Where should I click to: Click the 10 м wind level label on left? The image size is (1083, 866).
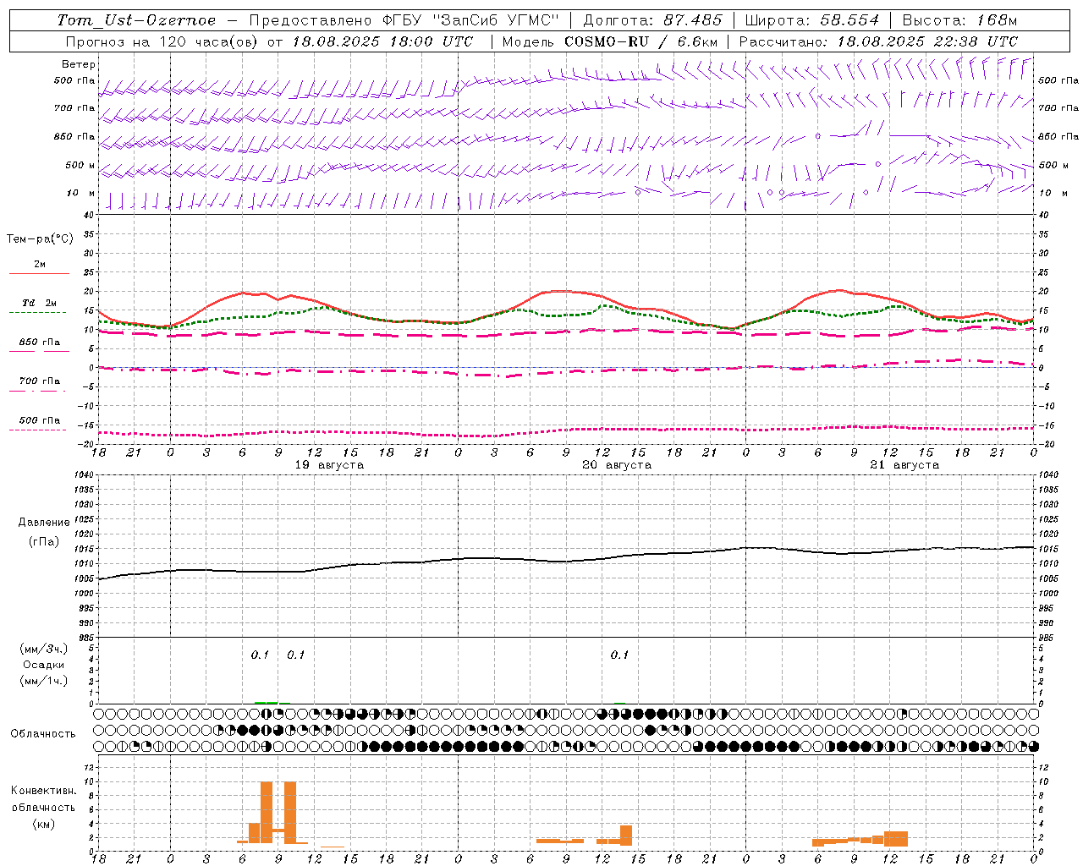(x=80, y=193)
